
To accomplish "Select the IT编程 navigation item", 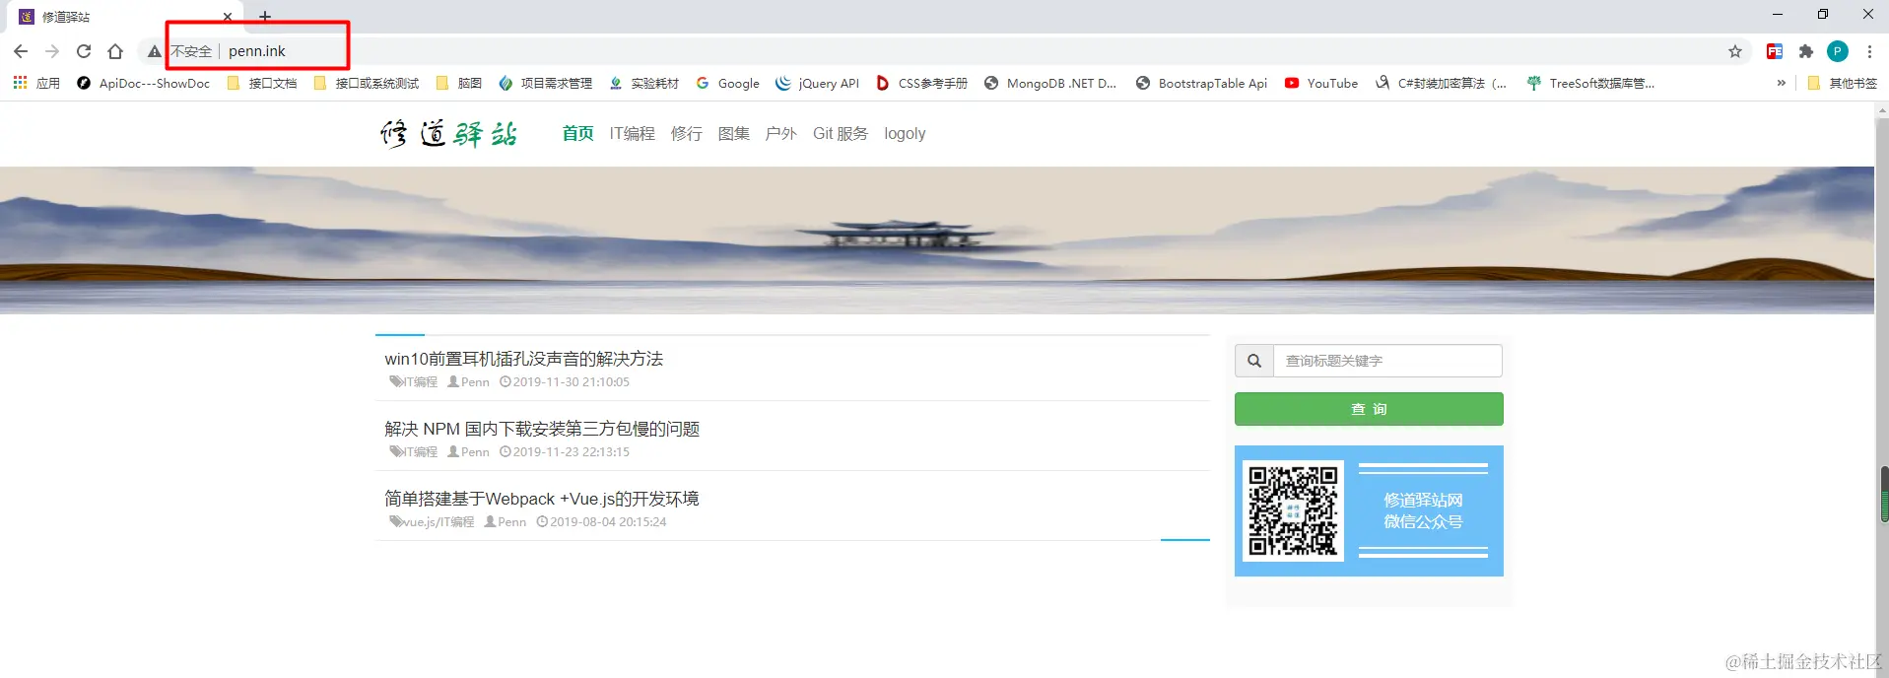I will [633, 133].
